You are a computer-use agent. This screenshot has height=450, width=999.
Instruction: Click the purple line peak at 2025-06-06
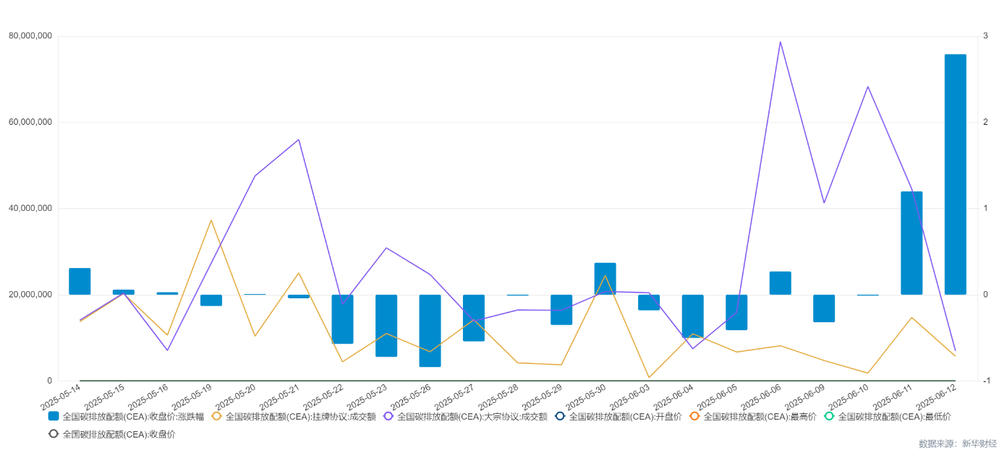click(780, 42)
